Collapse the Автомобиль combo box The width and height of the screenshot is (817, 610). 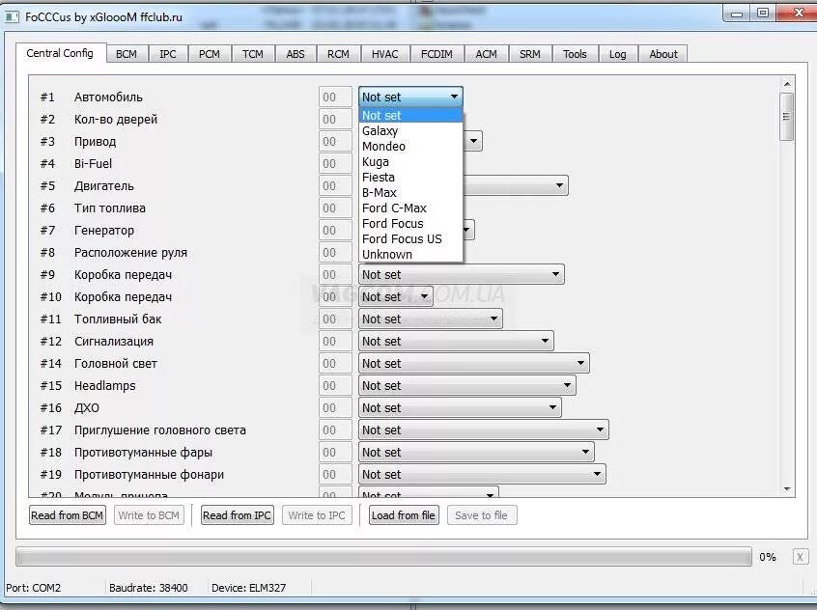410,97
